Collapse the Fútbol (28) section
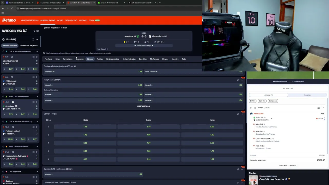The width and height of the screenshot is (329, 185). coord(37,40)
